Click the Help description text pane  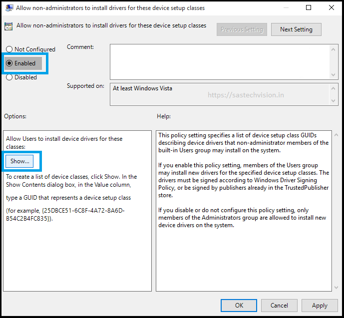click(244, 210)
